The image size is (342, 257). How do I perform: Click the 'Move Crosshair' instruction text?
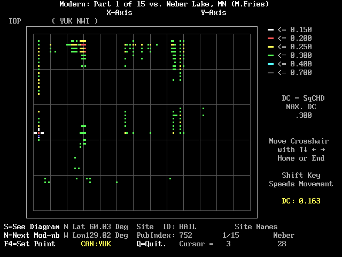point(299,141)
